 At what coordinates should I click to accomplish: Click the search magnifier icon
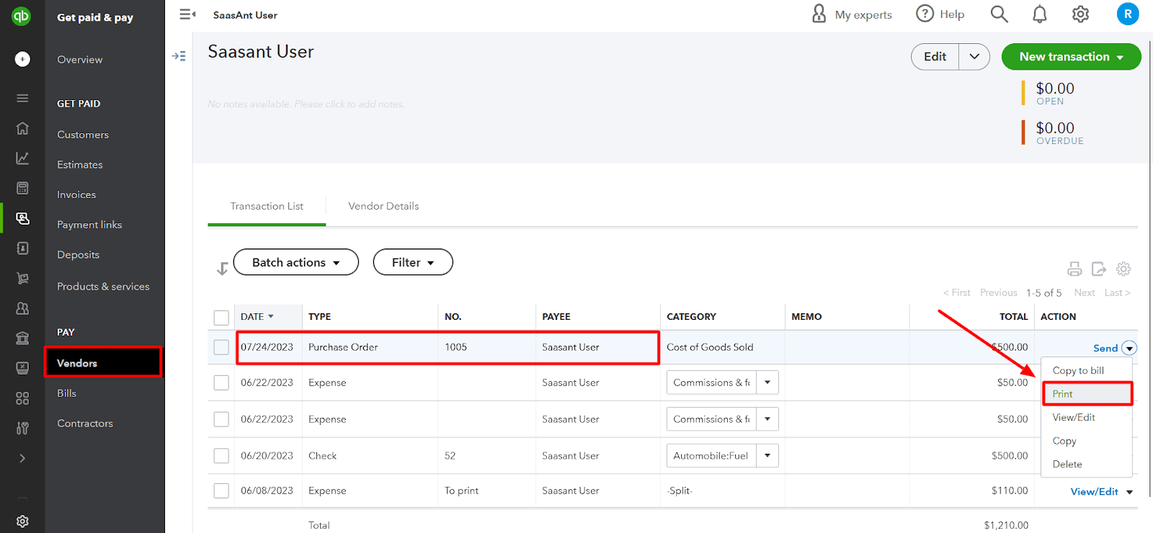999,14
